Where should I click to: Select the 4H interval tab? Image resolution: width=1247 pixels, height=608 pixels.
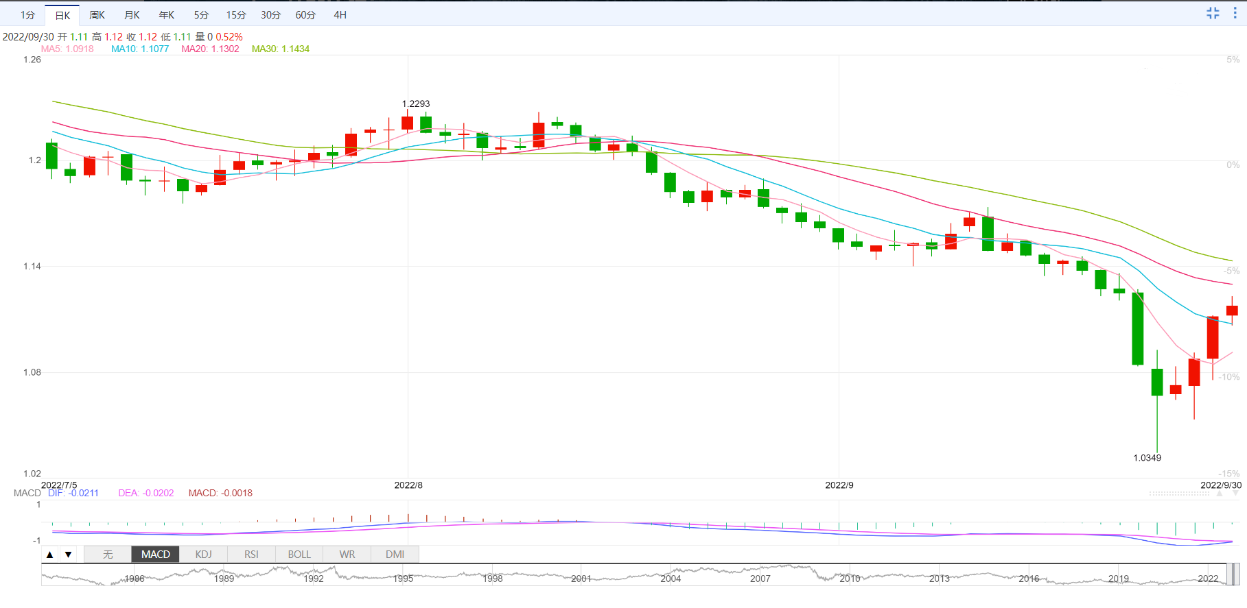(340, 15)
